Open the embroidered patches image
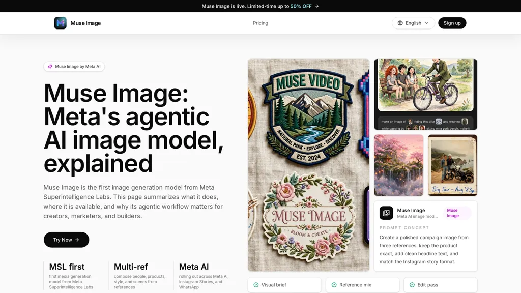521x293 pixels. pos(308,165)
